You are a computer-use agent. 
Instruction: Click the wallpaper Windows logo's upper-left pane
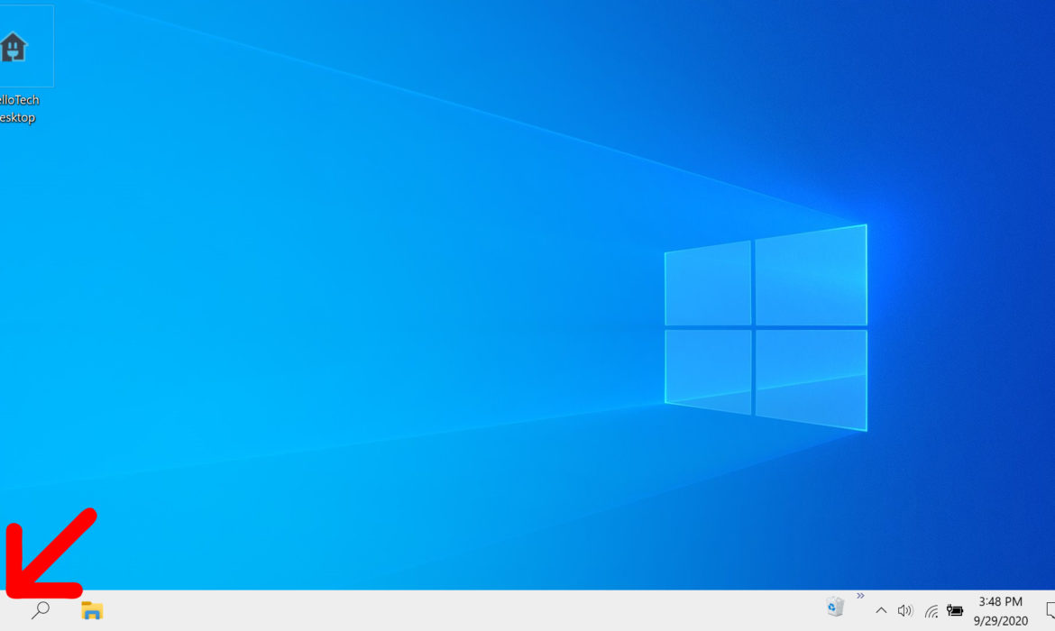[708, 283]
